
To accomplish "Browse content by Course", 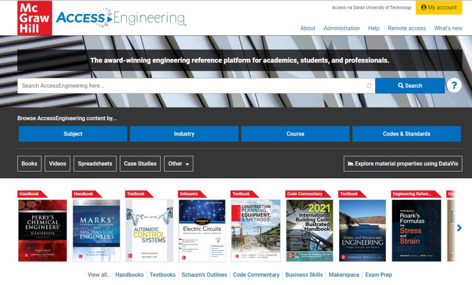I will [x=295, y=134].
